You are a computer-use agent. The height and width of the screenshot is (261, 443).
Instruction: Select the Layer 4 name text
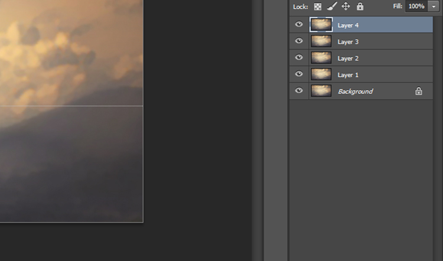pos(348,25)
